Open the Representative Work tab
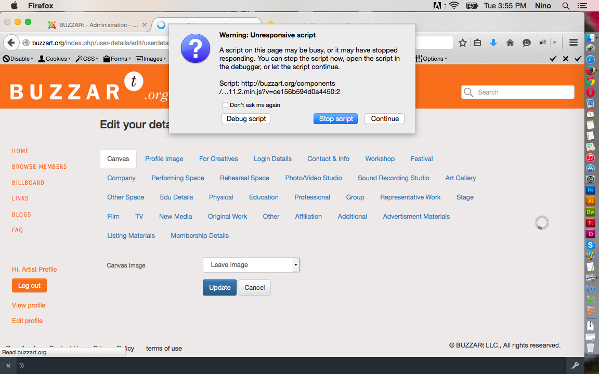Viewport: 599px width, 374px height. [410, 197]
